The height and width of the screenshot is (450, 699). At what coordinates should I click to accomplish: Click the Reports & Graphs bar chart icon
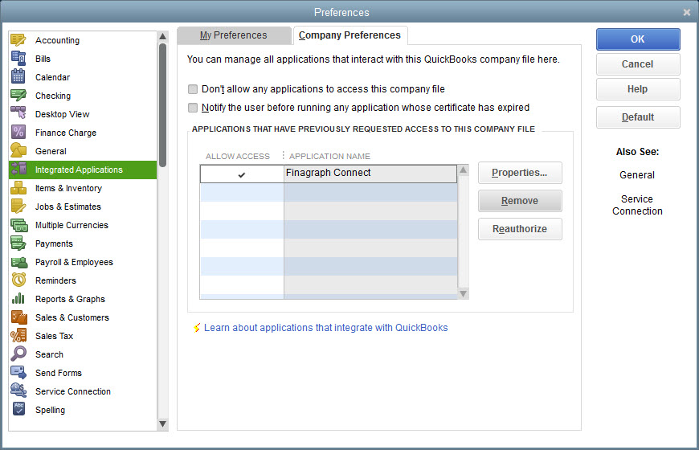click(x=18, y=299)
